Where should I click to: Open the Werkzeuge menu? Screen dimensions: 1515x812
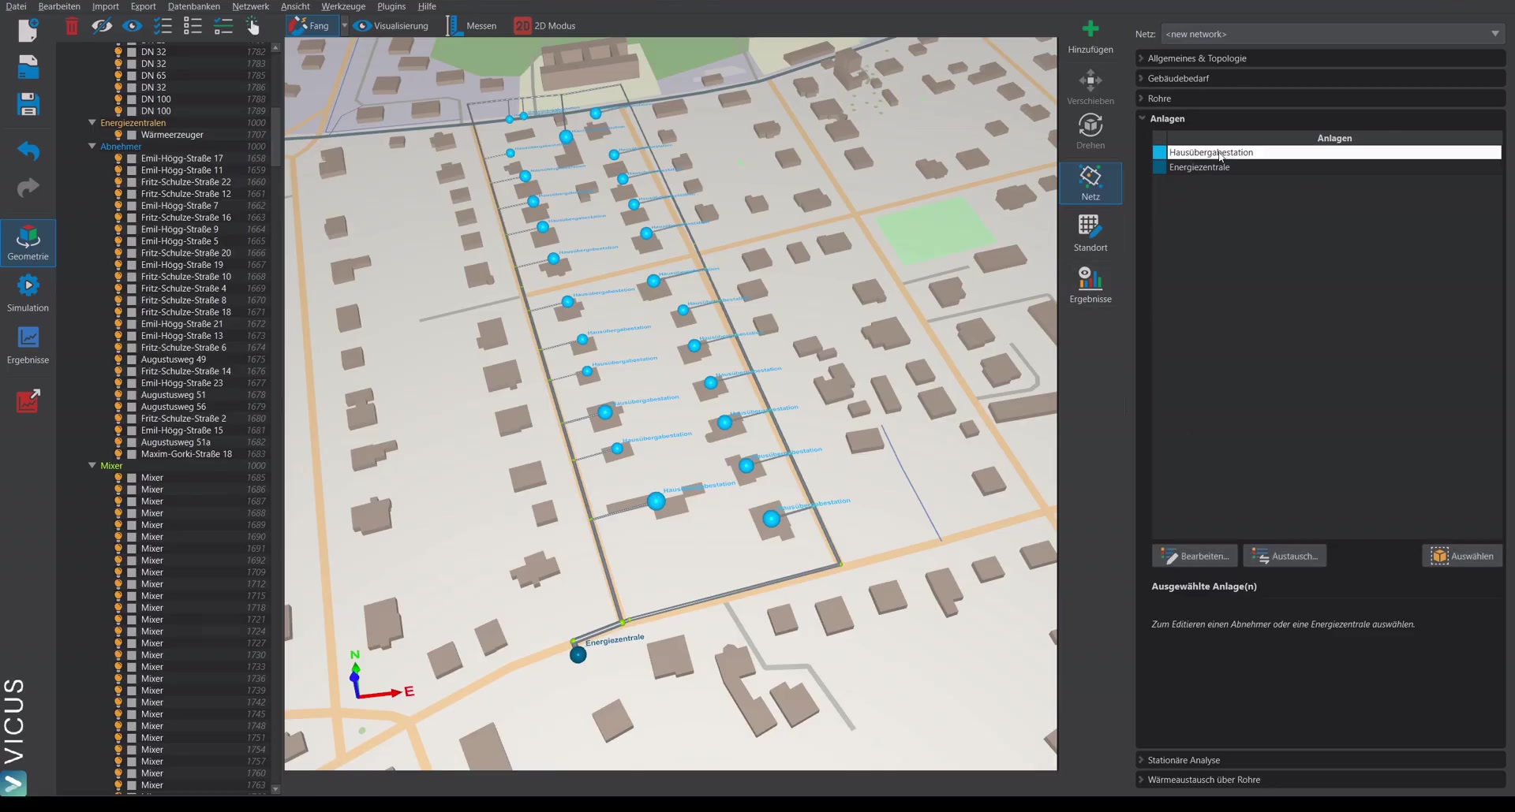343,6
